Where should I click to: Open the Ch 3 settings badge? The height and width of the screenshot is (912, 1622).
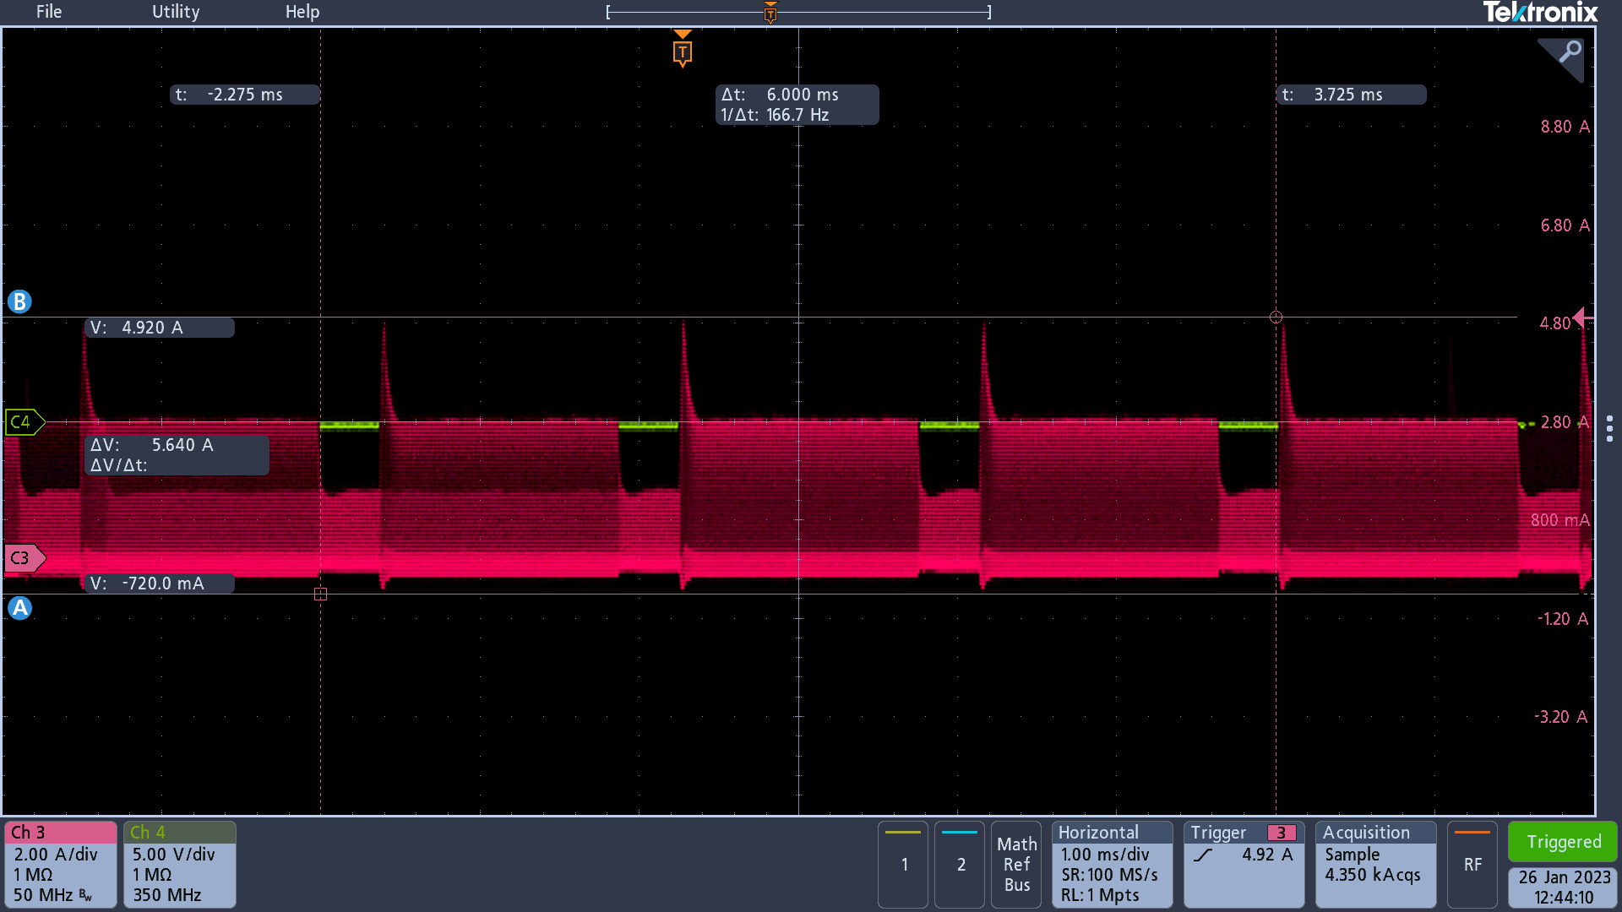pos(61,864)
